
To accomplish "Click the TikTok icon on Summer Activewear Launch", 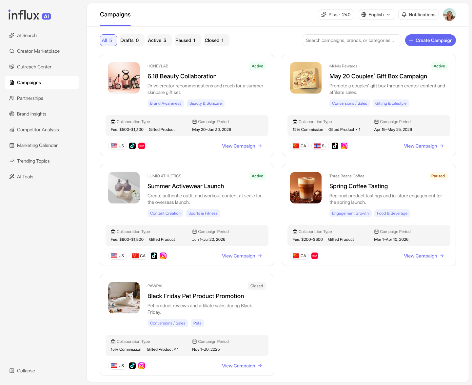I will (154, 256).
